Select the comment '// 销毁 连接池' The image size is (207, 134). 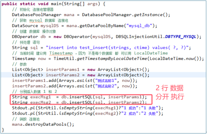26,119
